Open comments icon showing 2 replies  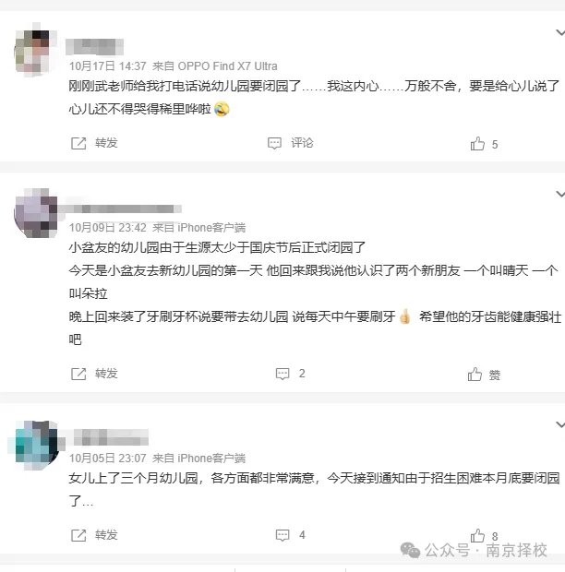[282, 374]
